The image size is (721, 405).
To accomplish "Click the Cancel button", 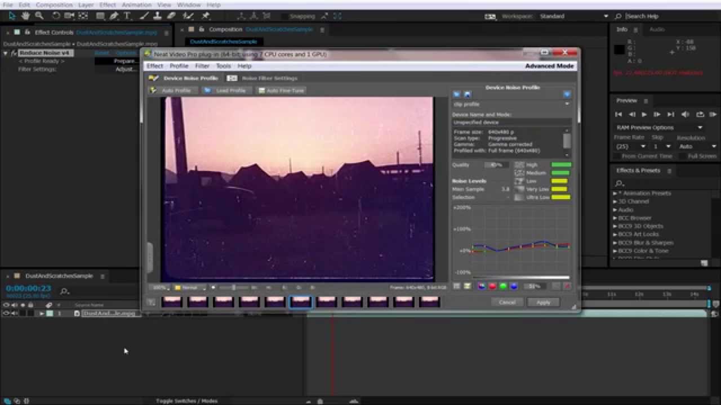I will tap(507, 302).
